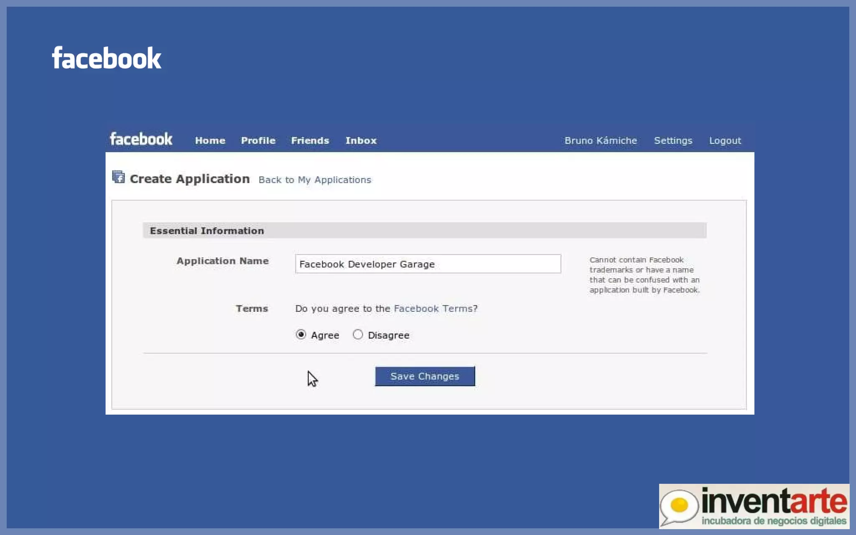This screenshot has height=535, width=856.
Task: Select the Agree radio button
Action: 301,334
